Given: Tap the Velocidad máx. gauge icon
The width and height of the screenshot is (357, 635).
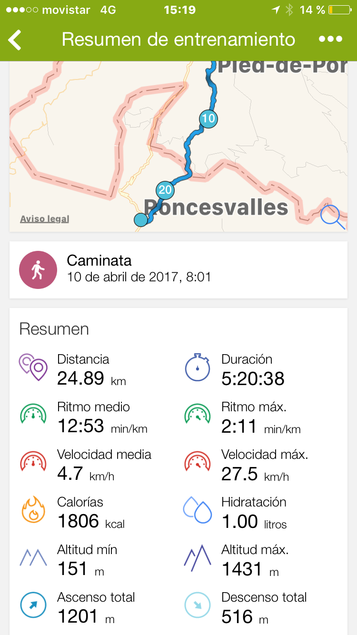Looking at the screenshot, I should [197, 463].
